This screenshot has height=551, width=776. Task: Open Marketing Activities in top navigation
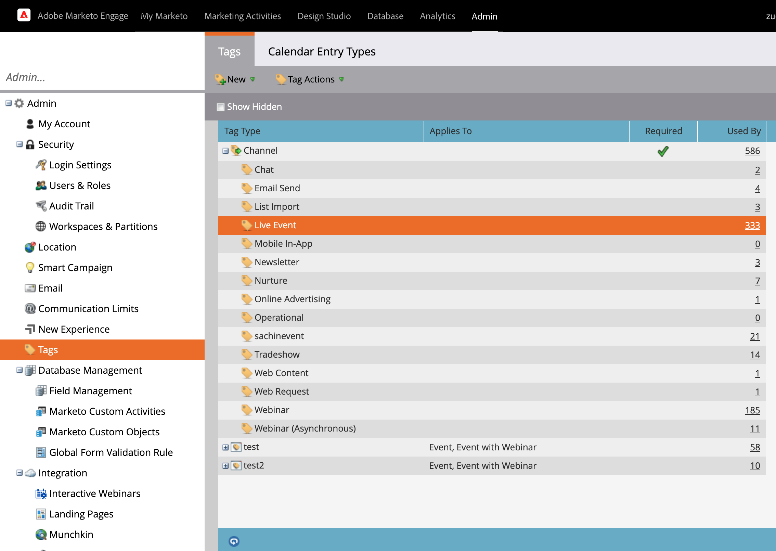[x=242, y=16]
